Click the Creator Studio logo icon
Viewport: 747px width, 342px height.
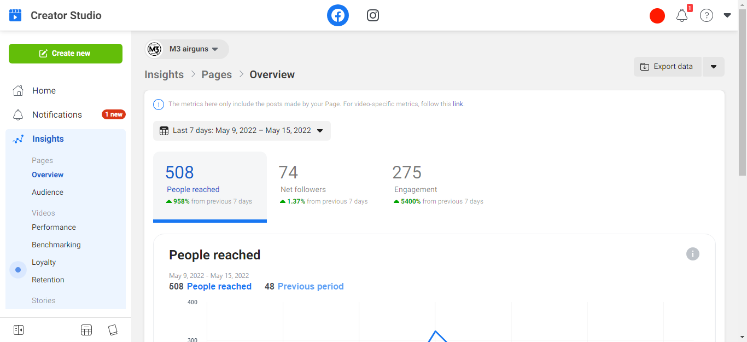(15, 15)
